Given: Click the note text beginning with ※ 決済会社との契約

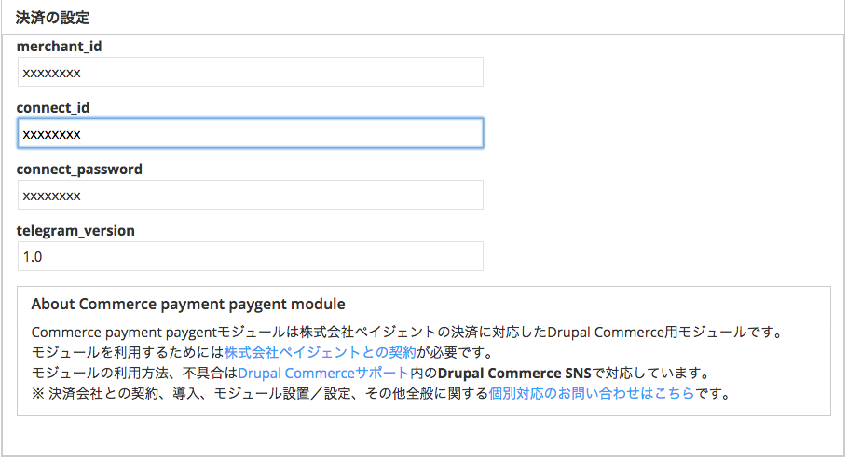Looking at the screenshot, I should coord(259,393).
